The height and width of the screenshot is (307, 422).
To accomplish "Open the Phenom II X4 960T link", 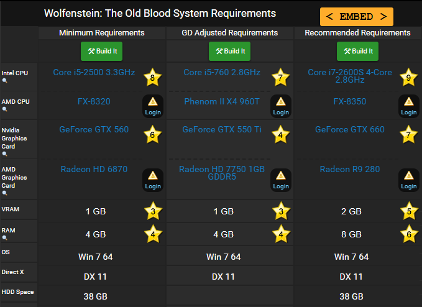I will click(x=222, y=101).
